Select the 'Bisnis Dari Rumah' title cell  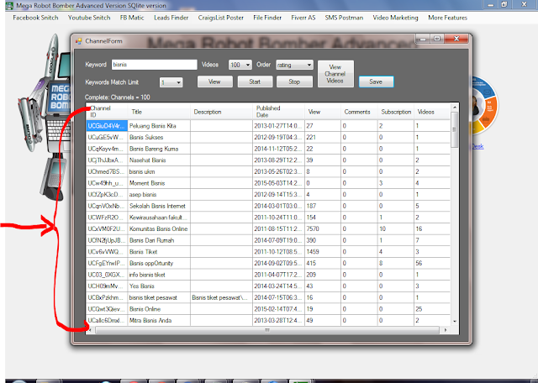tap(159, 240)
